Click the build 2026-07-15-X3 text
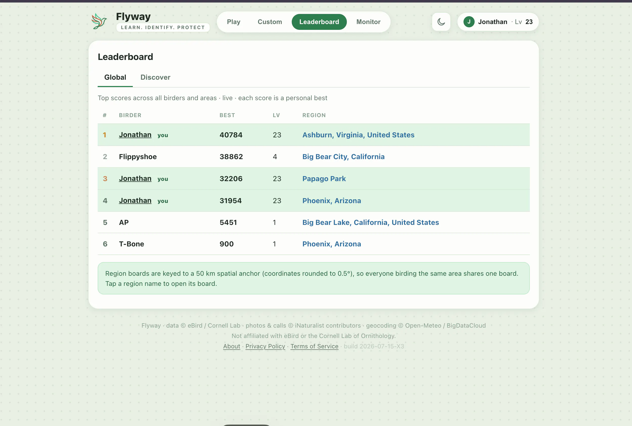 click(374, 346)
